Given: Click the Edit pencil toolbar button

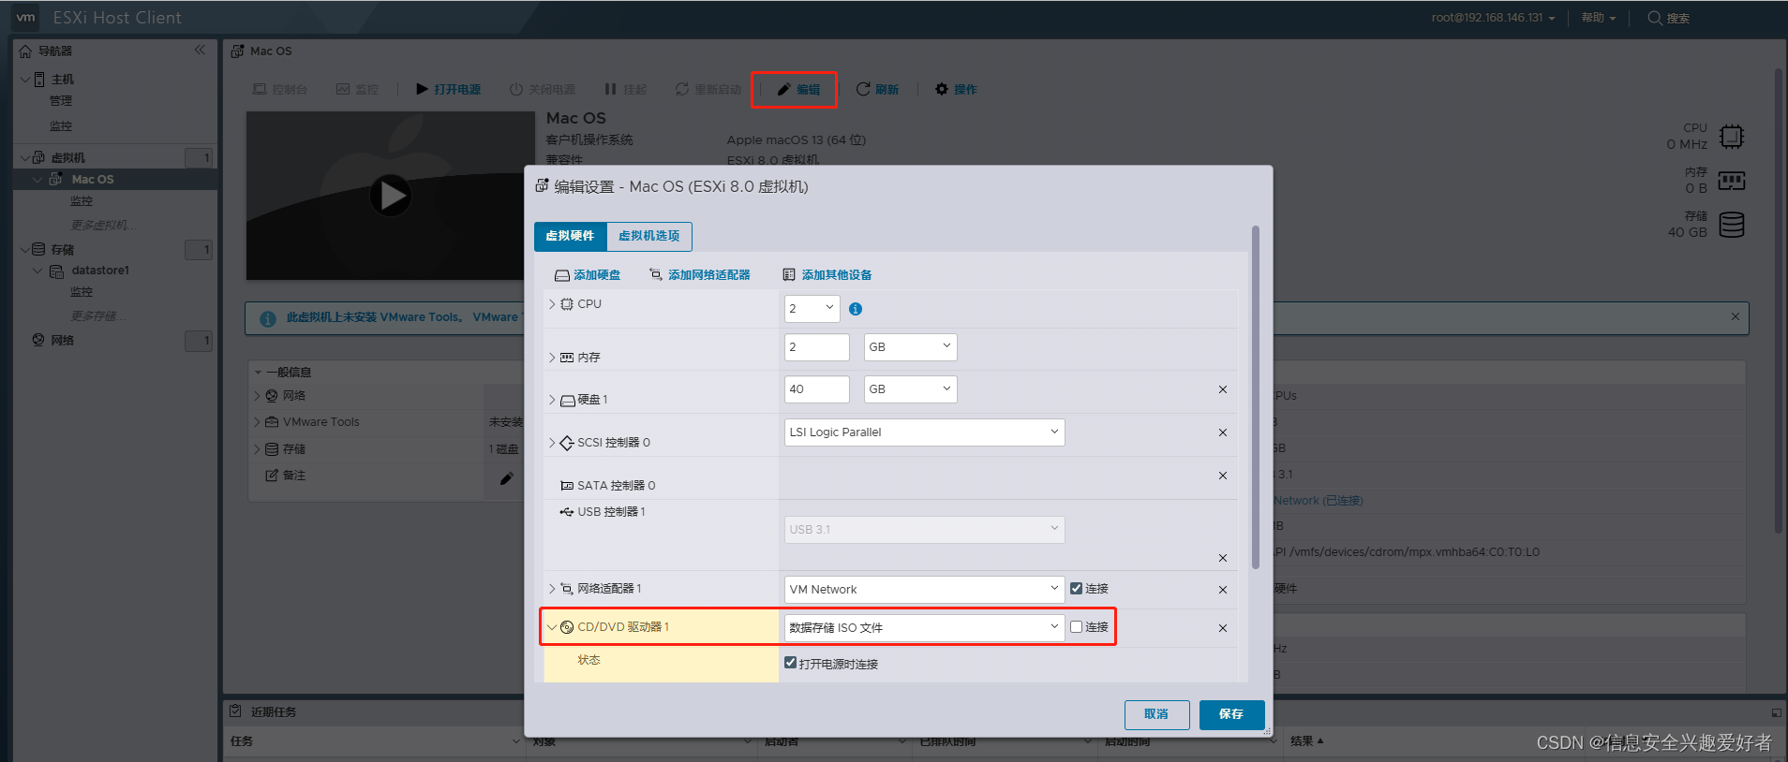Looking at the screenshot, I should point(797,90).
